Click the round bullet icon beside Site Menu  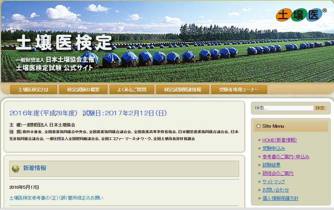point(258,126)
